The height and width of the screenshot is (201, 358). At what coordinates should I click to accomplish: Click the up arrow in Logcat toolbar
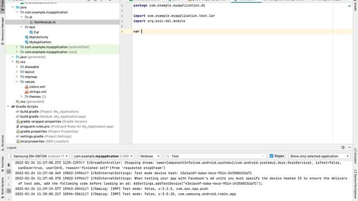9,178
